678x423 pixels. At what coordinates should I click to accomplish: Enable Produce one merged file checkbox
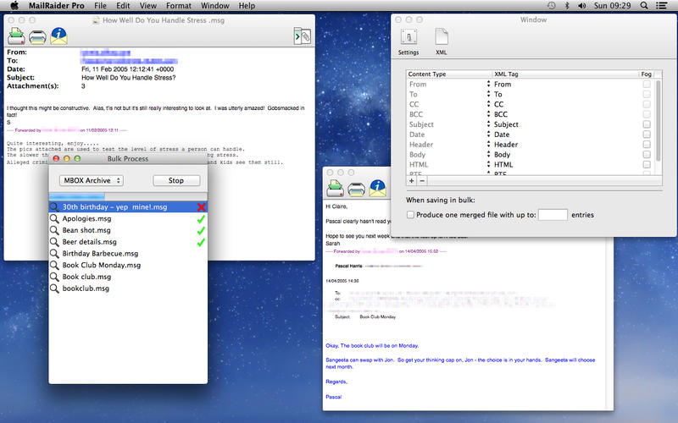[x=411, y=215]
